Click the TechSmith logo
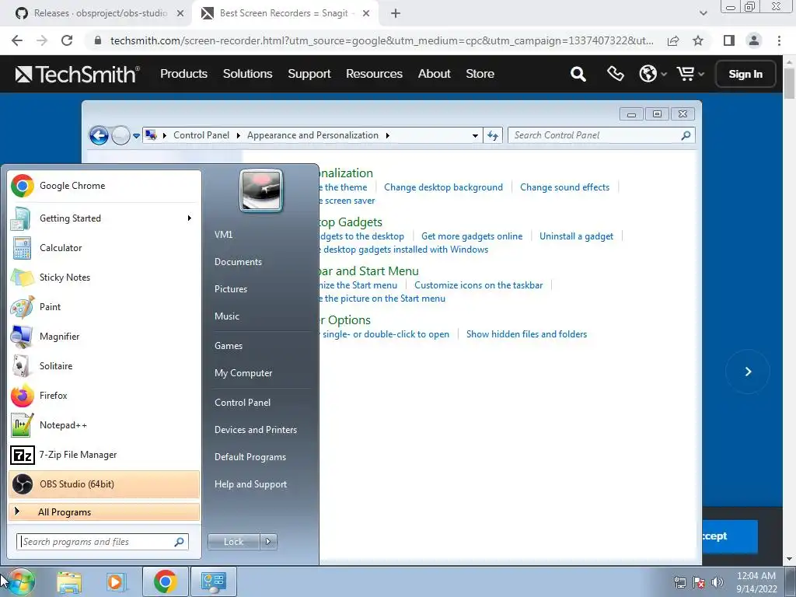Viewport: 796px width, 597px height. coord(77,74)
